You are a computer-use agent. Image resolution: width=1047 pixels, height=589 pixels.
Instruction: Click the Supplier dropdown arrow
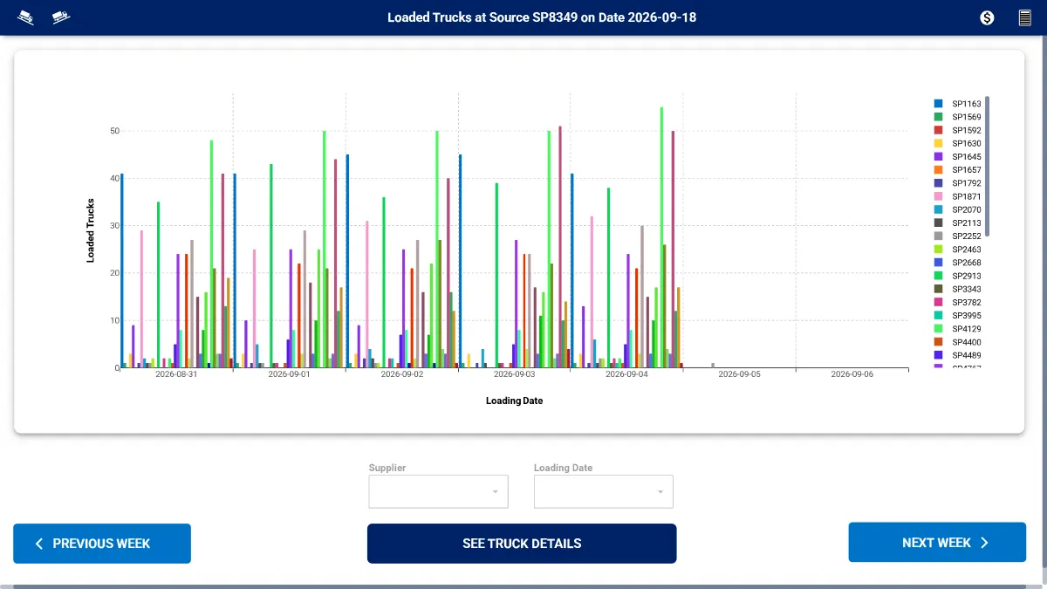click(496, 492)
